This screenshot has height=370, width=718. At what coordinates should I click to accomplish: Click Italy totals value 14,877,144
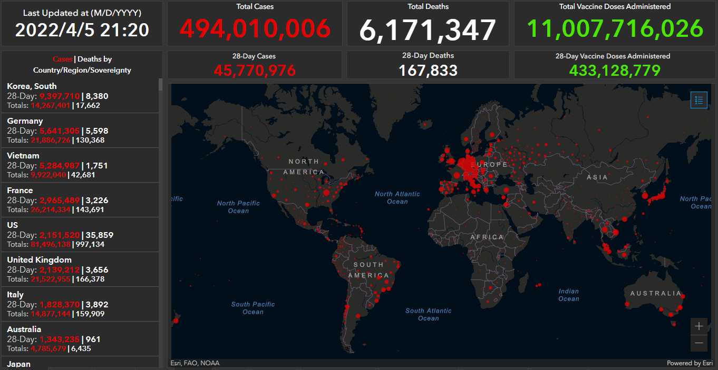click(51, 314)
